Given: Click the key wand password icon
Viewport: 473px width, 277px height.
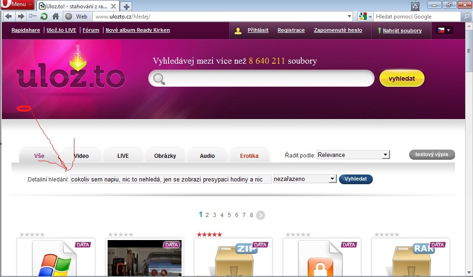Looking at the screenshot, I should (33, 16).
